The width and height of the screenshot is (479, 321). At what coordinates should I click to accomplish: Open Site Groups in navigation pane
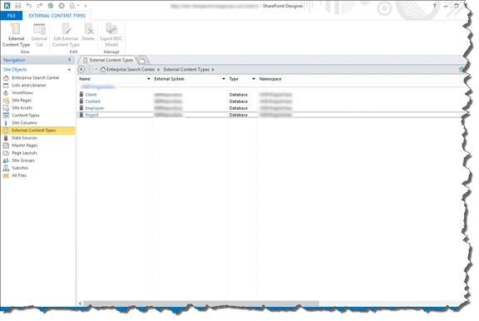(x=23, y=160)
